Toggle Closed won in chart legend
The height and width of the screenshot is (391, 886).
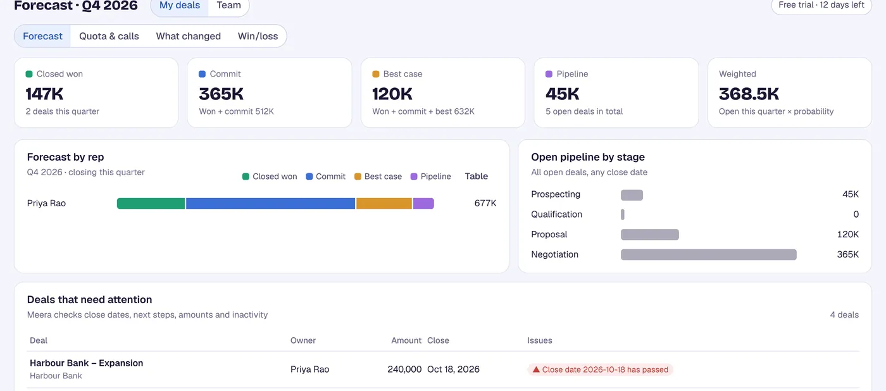click(x=270, y=177)
